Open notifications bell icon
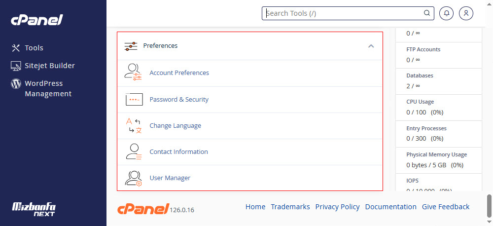493x226 pixels. pyautogui.click(x=447, y=13)
